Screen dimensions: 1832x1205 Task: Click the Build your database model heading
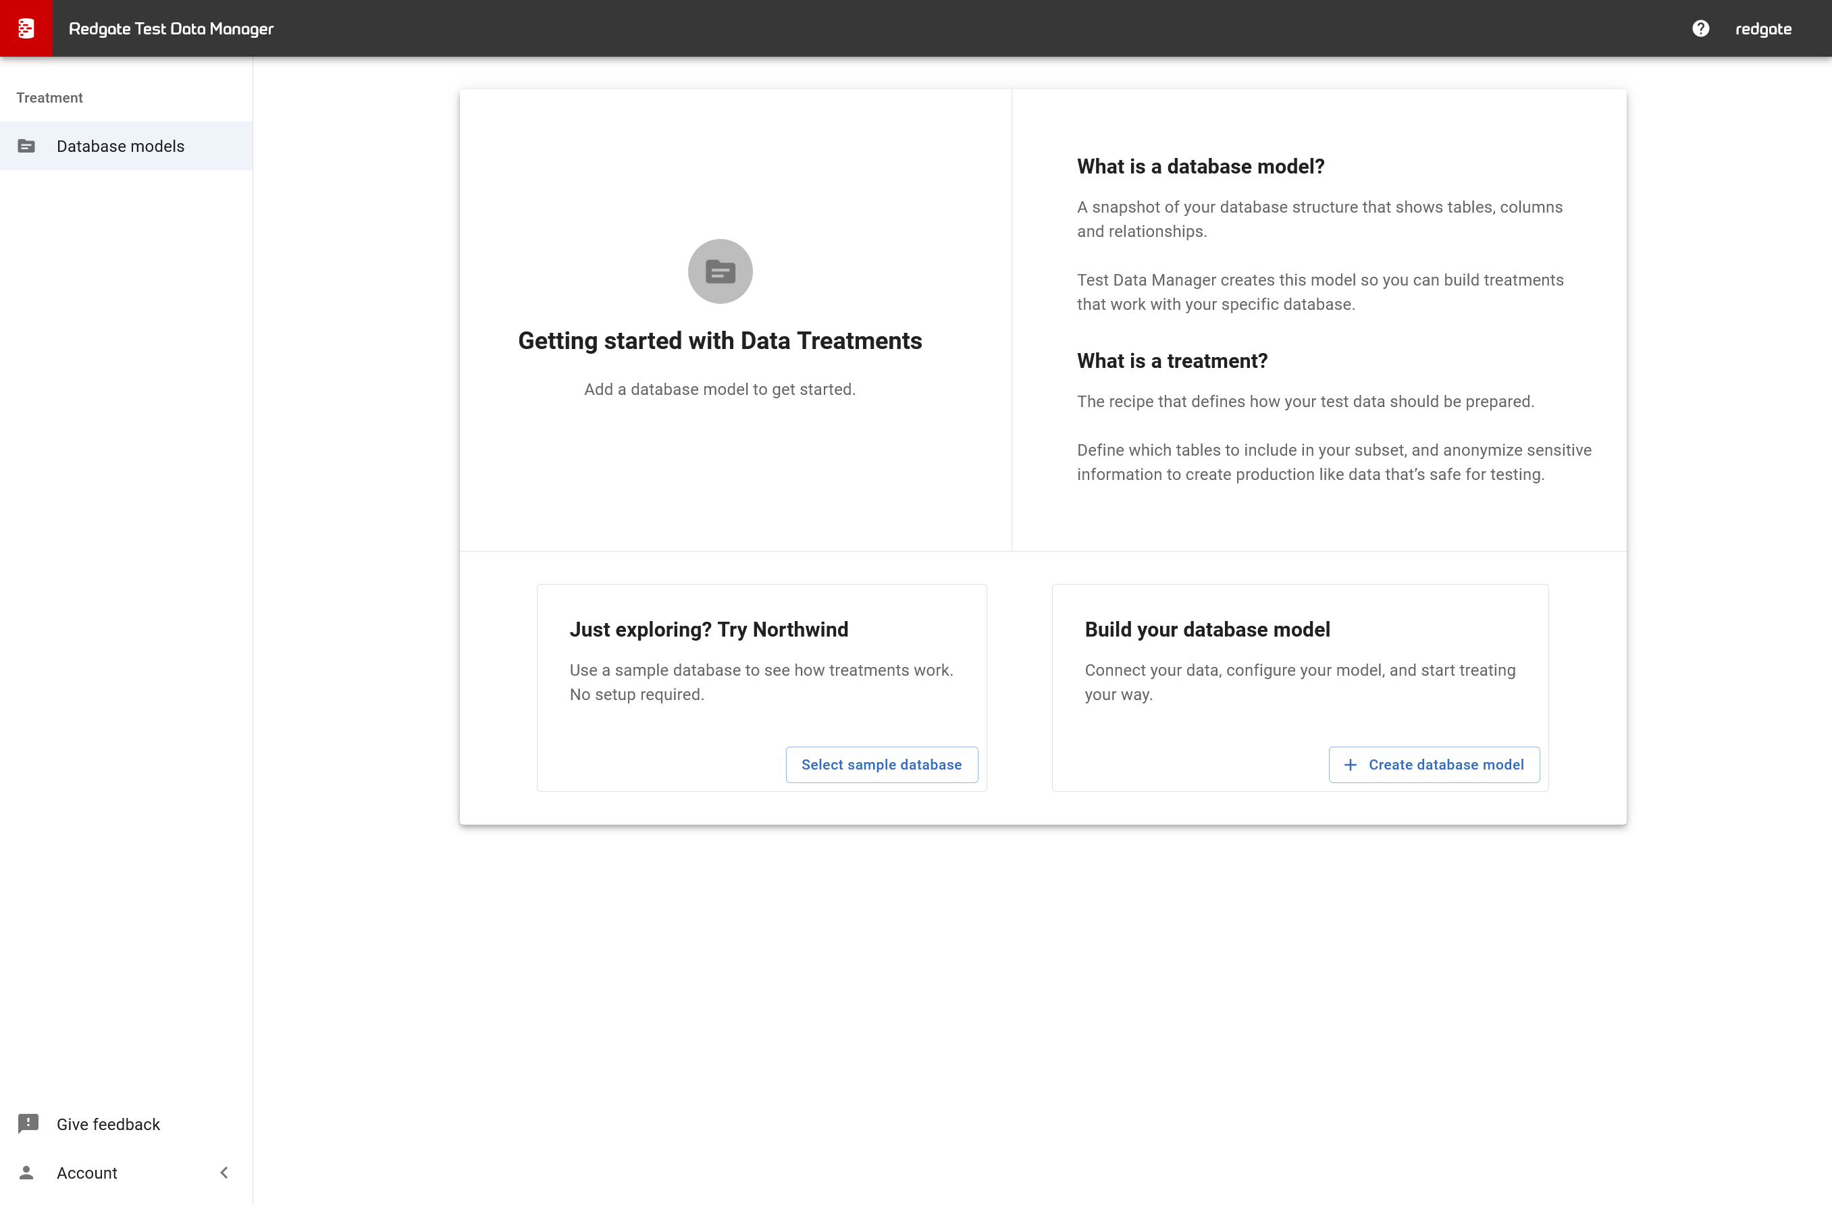(x=1207, y=628)
